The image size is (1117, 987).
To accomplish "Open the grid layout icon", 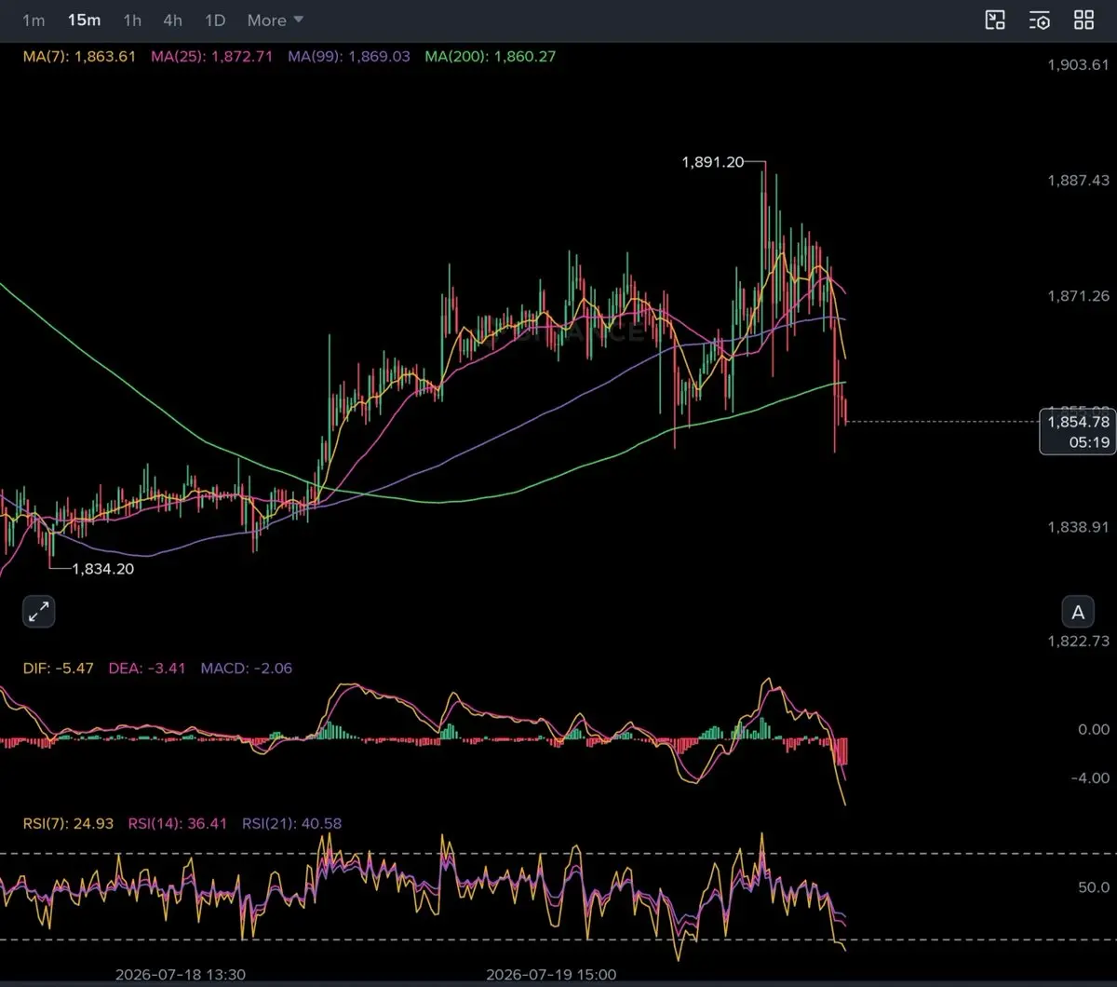I will pyautogui.click(x=1083, y=20).
